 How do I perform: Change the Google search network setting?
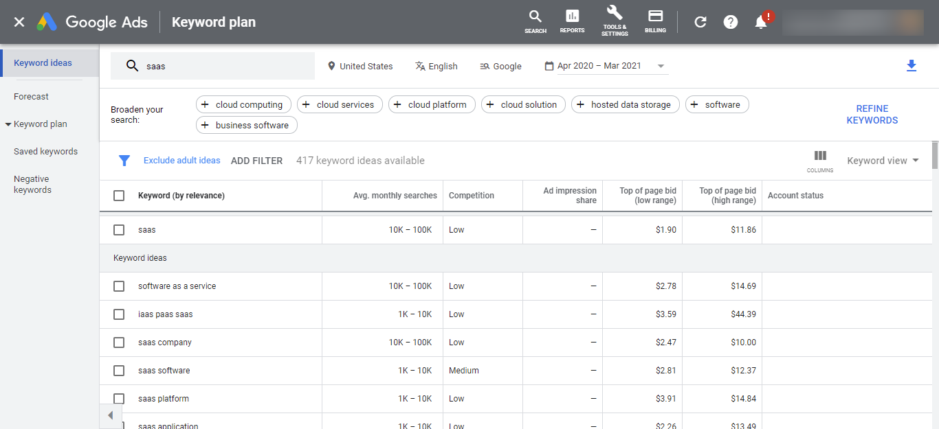500,66
